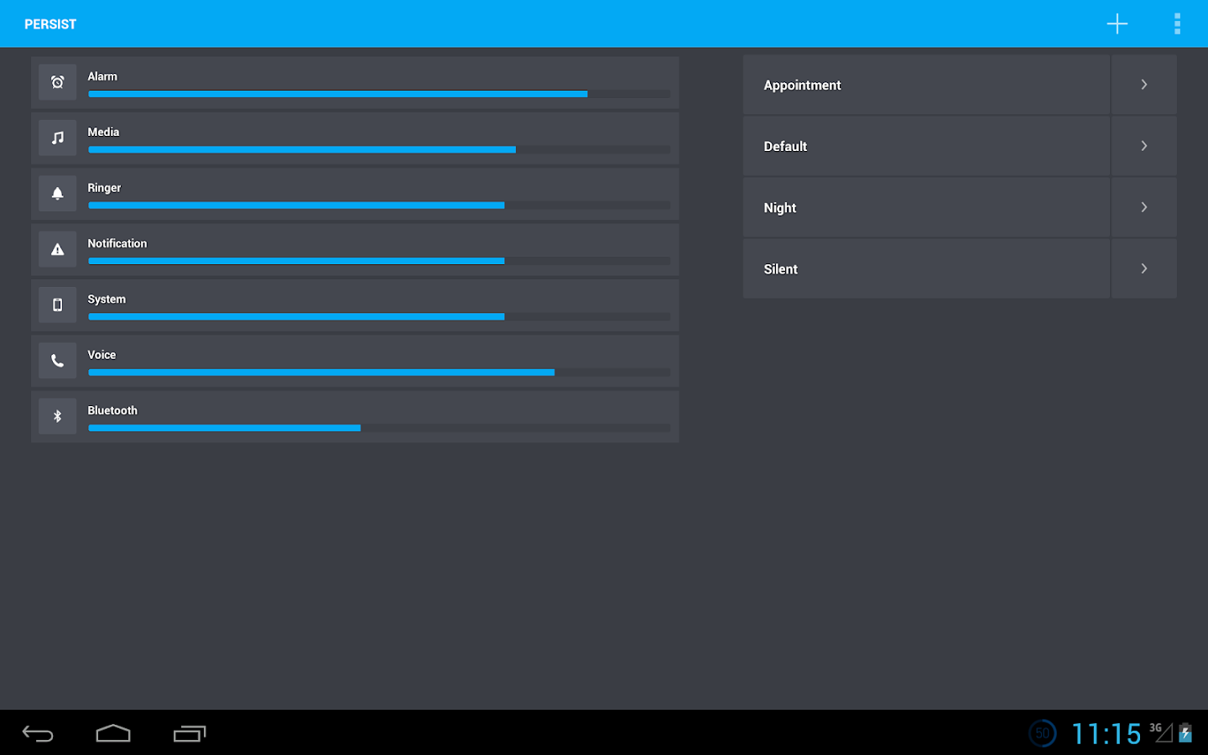Open the three-dot overflow menu
This screenshot has height=755, width=1208.
click(x=1177, y=23)
